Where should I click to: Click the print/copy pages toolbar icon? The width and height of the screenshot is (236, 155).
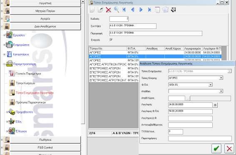(165, 10)
